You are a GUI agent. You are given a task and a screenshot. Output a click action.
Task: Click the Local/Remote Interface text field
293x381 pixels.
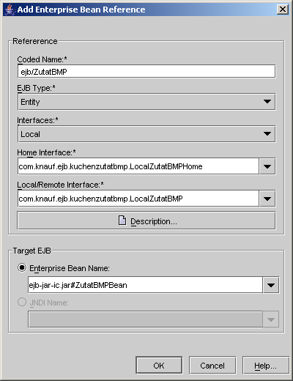(138, 199)
